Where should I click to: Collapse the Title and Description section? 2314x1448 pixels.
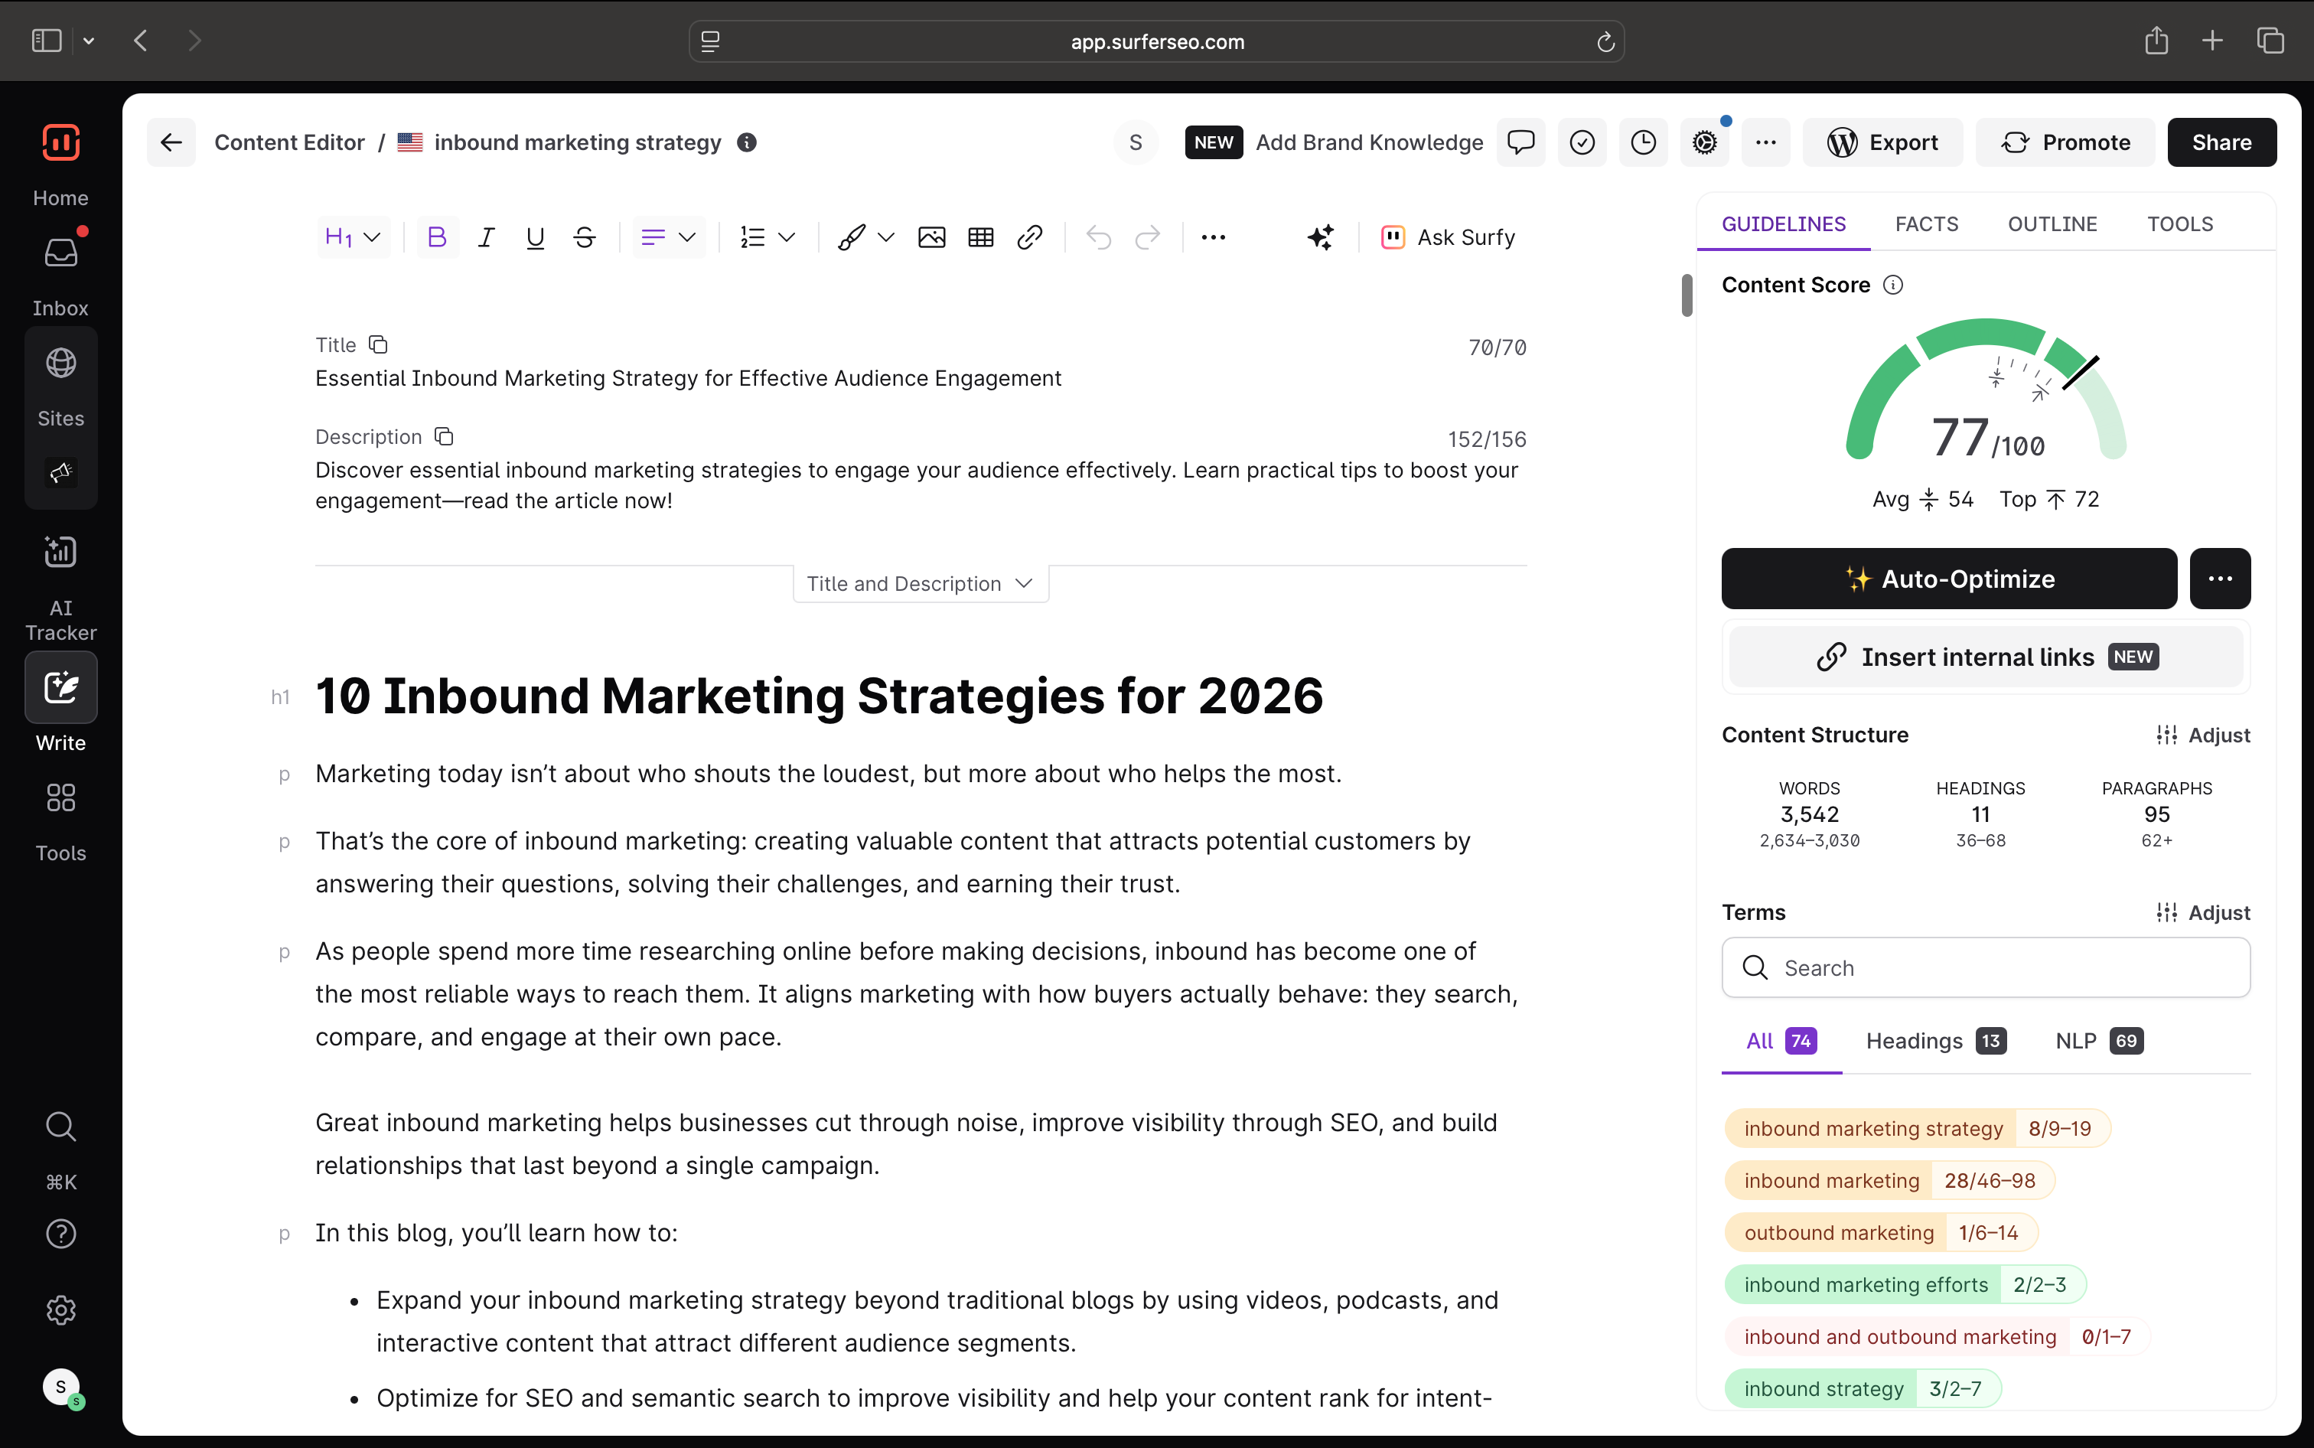(x=920, y=583)
